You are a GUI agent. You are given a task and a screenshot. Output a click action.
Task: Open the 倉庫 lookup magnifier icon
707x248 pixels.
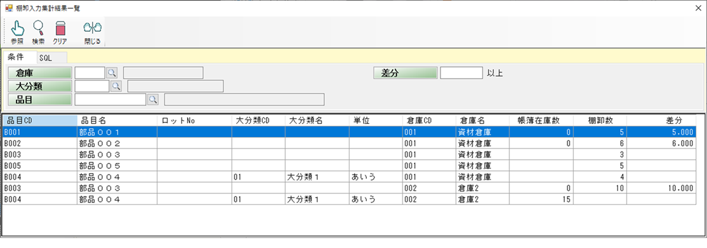coord(111,72)
